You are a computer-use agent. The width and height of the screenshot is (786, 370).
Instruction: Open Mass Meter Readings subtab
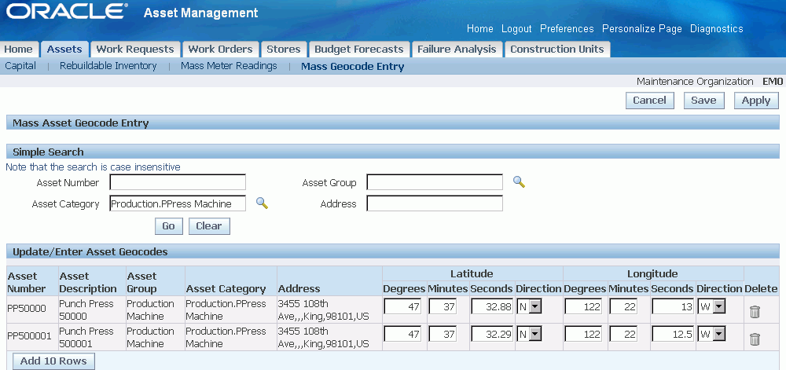[229, 65]
